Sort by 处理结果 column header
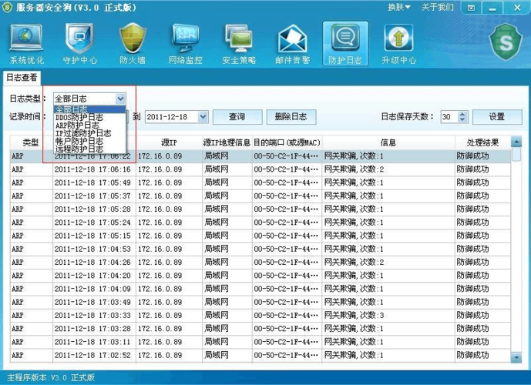The width and height of the screenshot is (531, 385). [482, 142]
